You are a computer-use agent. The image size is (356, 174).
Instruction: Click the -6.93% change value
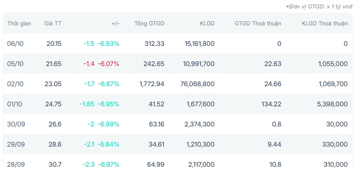pos(108,43)
